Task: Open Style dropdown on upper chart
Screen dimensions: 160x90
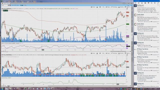Action: [x=108, y=7]
